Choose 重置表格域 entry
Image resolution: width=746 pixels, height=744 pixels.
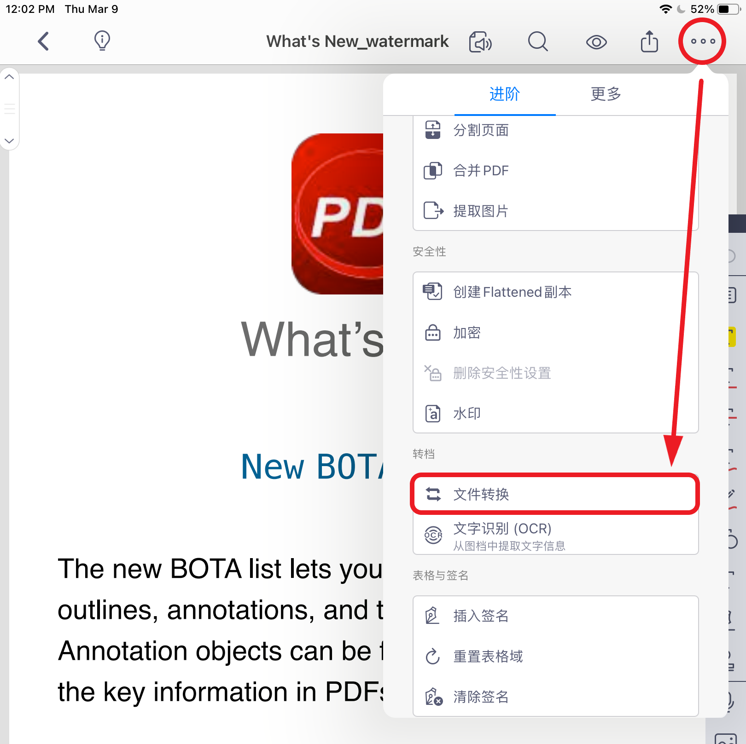click(556, 657)
